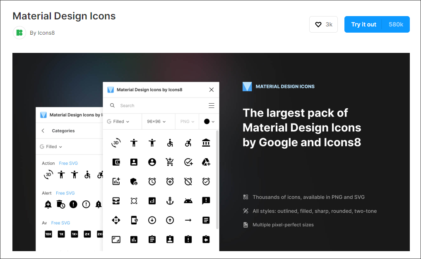Click the 3D rotation icon in main grid
Viewport: 421px width, 259px height.
click(x=116, y=143)
